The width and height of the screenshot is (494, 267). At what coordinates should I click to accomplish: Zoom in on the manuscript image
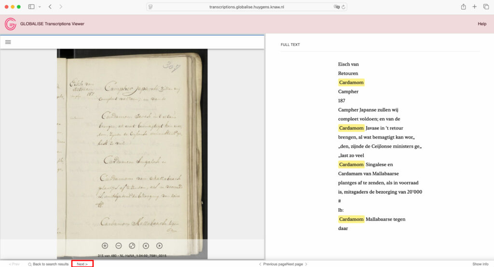(x=105, y=246)
